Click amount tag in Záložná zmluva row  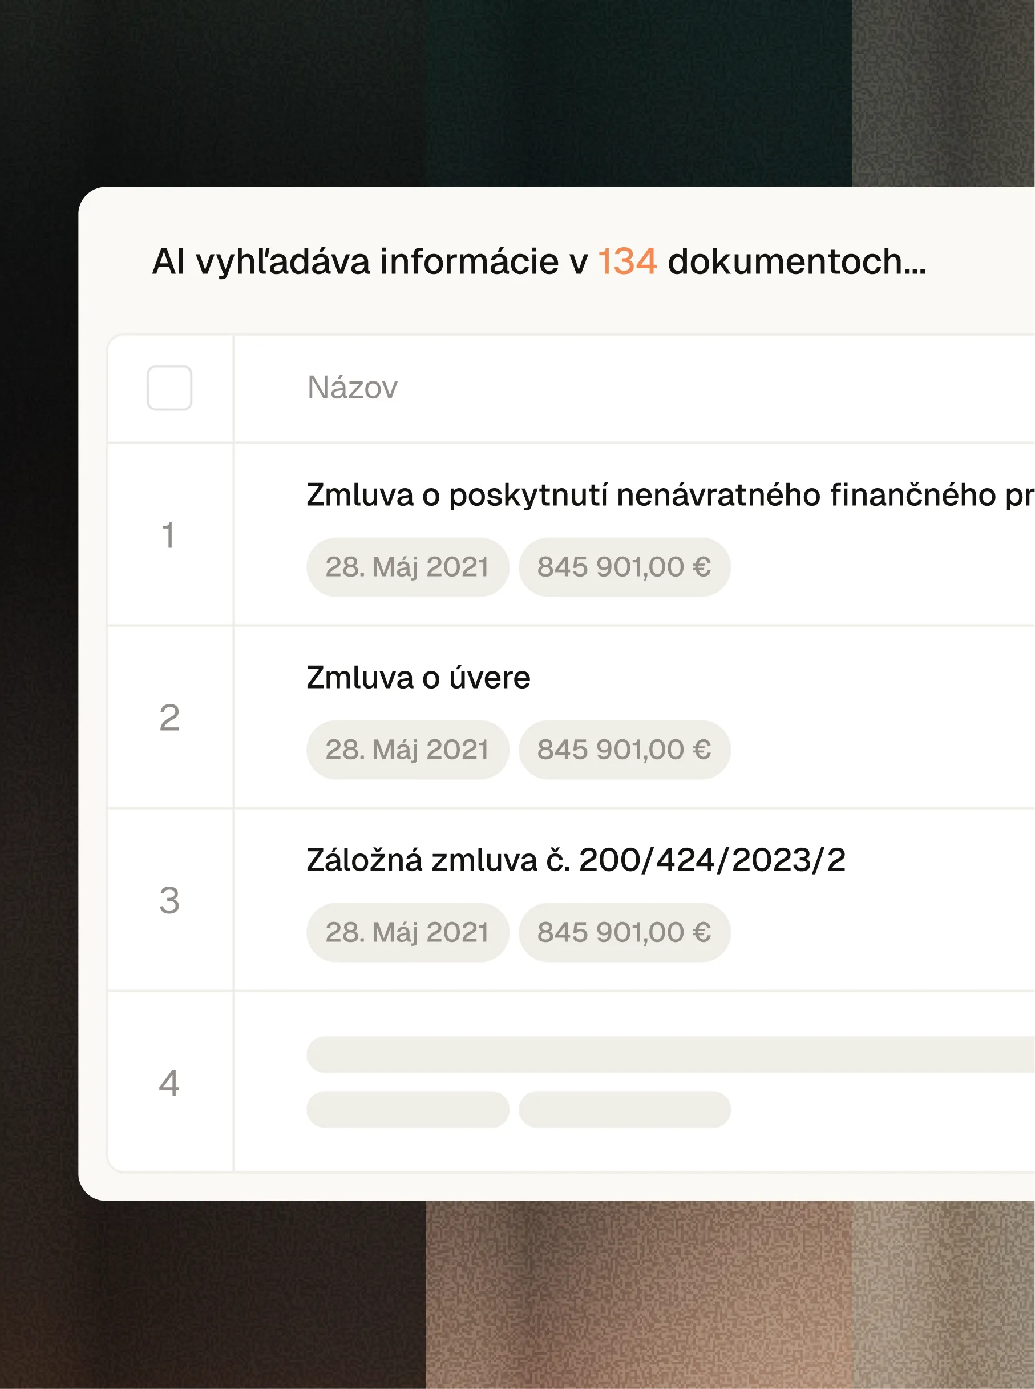pyautogui.click(x=625, y=932)
